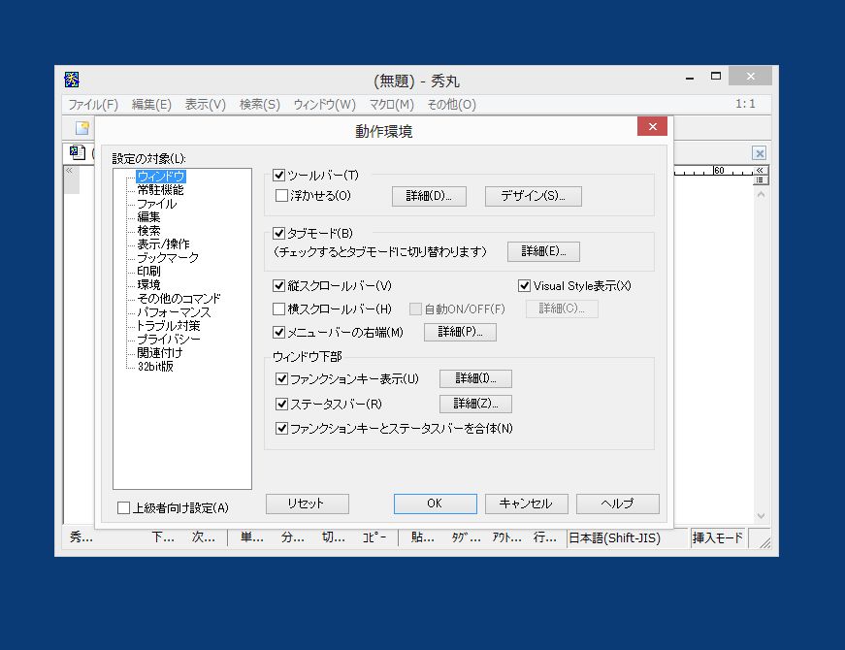Toggle ファンクションキー表示(U) checkbox
This screenshot has width=845, height=650.
coord(281,379)
